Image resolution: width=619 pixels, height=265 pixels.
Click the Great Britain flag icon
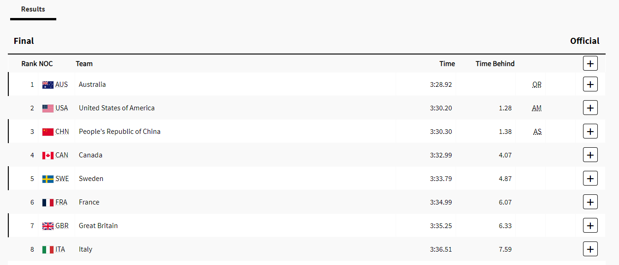click(x=48, y=226)
